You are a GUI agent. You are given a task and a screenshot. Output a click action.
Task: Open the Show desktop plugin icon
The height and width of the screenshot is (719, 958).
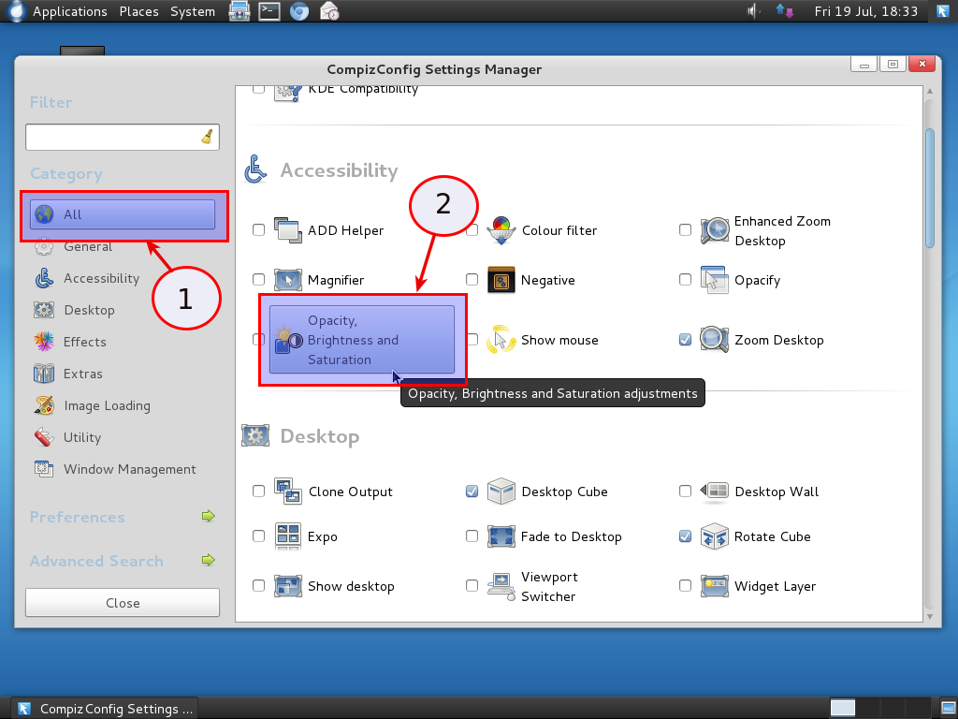(288, 586)
